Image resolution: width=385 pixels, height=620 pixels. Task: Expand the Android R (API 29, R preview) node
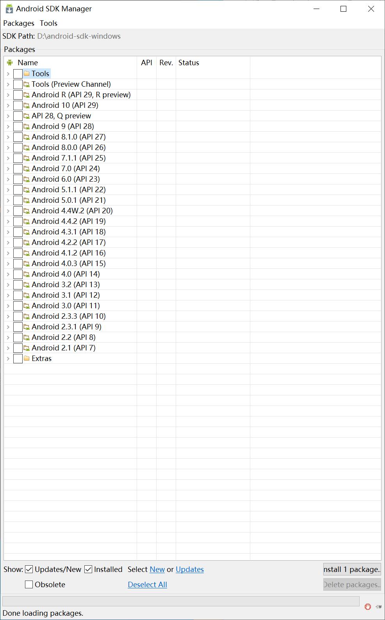pos(8,95)
